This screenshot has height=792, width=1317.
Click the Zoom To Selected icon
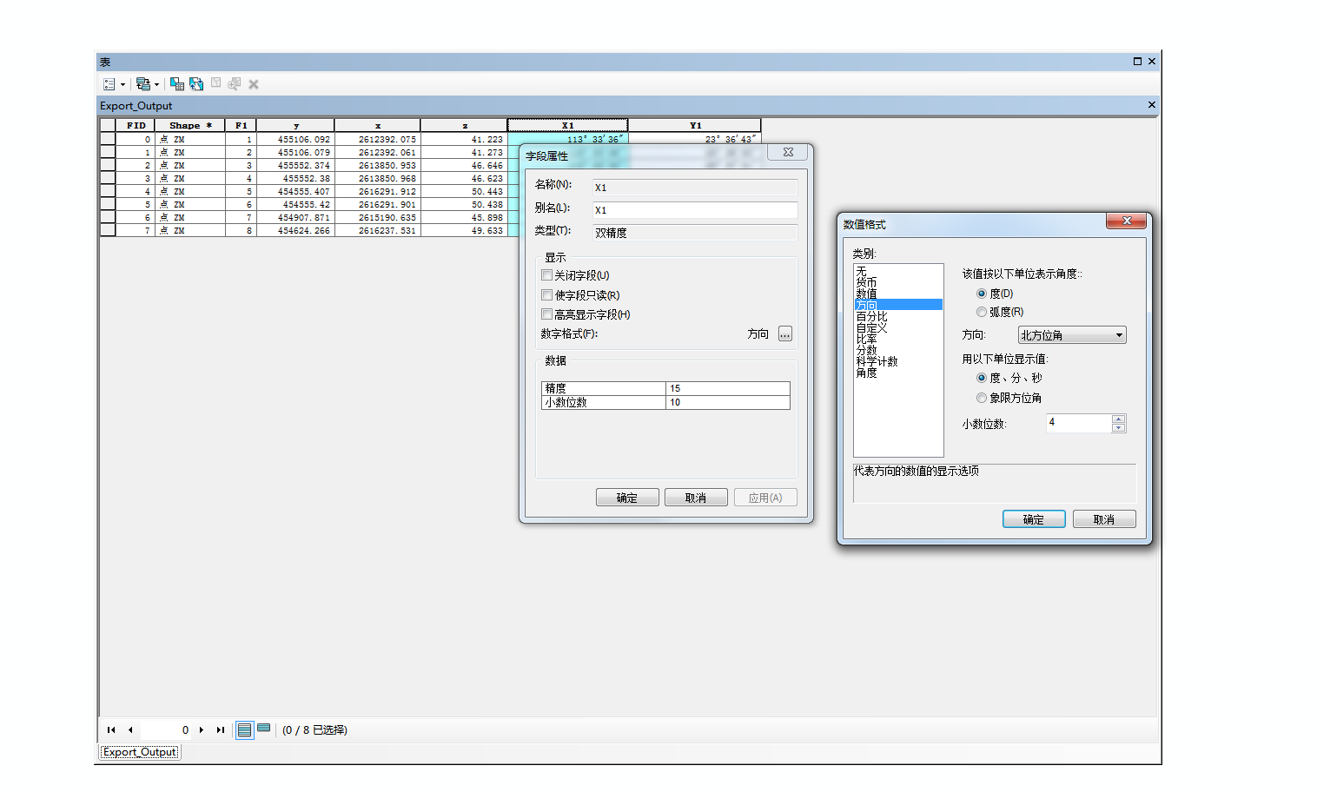[234, 84]
